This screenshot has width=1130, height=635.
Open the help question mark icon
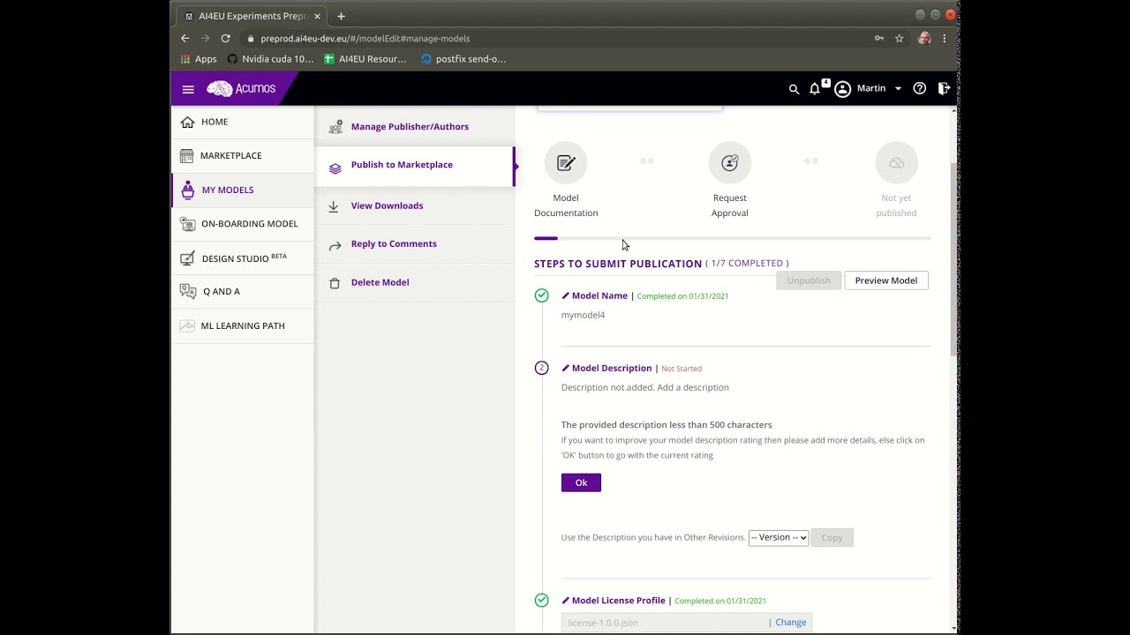click(920, 89)
